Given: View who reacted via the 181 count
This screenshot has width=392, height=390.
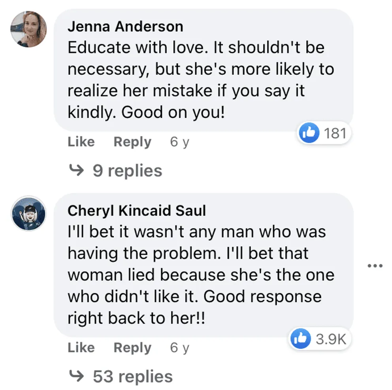Looking at the screenshot, I should [335, 133].
